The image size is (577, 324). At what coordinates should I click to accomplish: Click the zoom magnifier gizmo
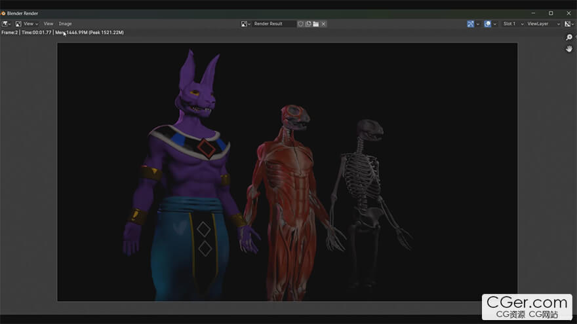click(569, 37)
